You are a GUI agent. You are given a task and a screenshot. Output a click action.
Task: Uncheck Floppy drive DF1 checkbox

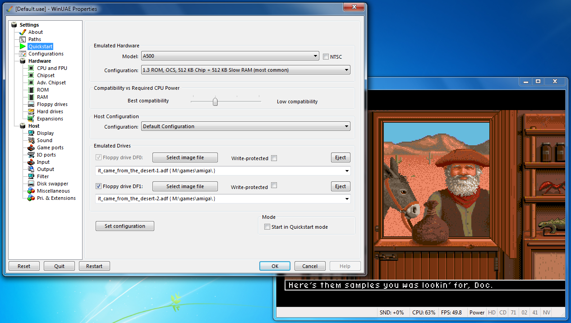[98, 186]
